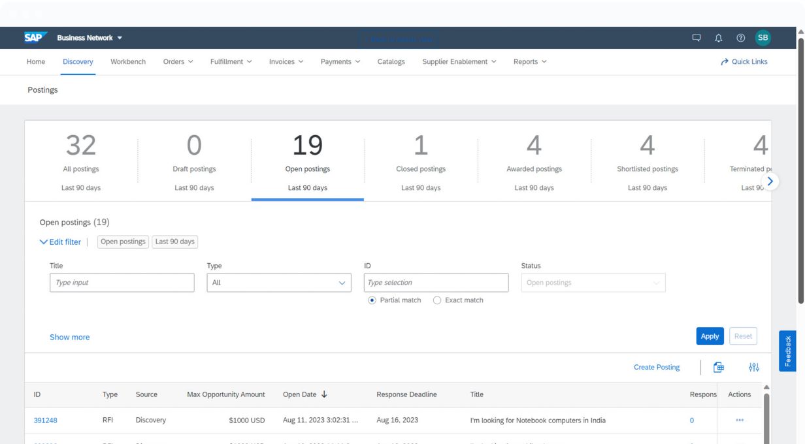Image resolution: width=805 pixels, height=444 pixels.
Task: Click the Create Posting link
Action: click(657, 368)
